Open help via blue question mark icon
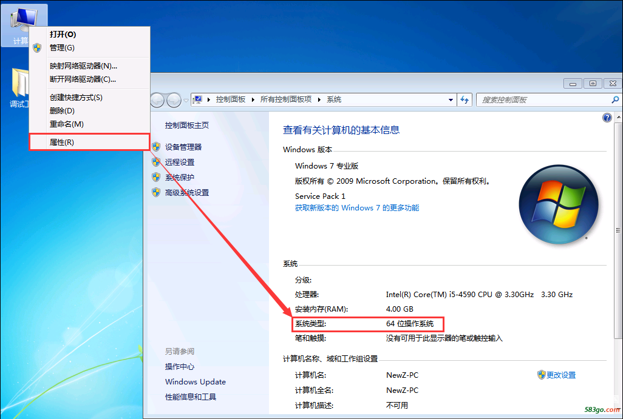The width and height of the screenshot is (623, 419). 607,118
